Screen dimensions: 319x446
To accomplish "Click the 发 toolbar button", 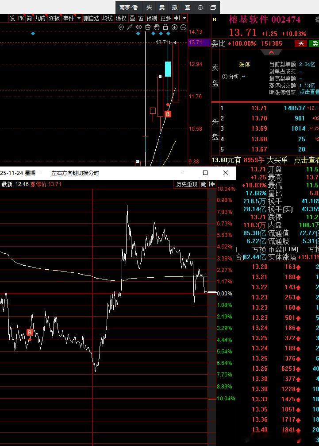I will coord(12,18).
